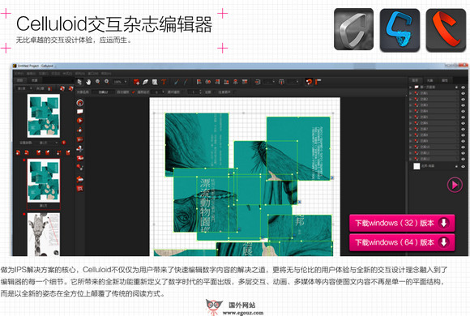Click the ruler corner icon beside magnet
The width and height of the screenshot is (470, 316).
318,81
